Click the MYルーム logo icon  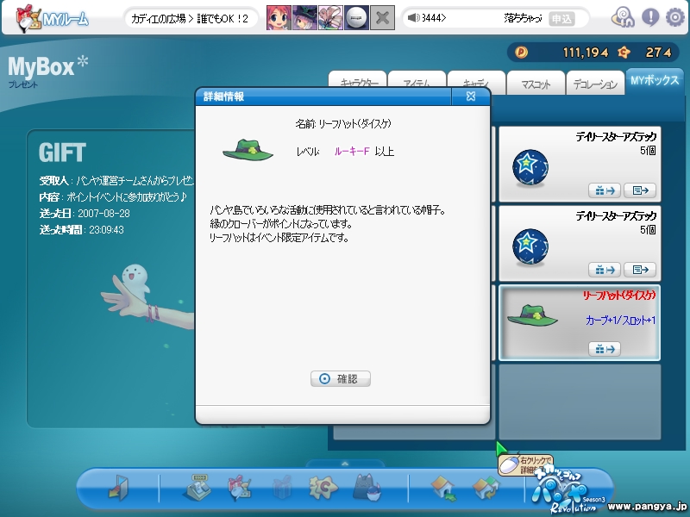tap(28, 18)
